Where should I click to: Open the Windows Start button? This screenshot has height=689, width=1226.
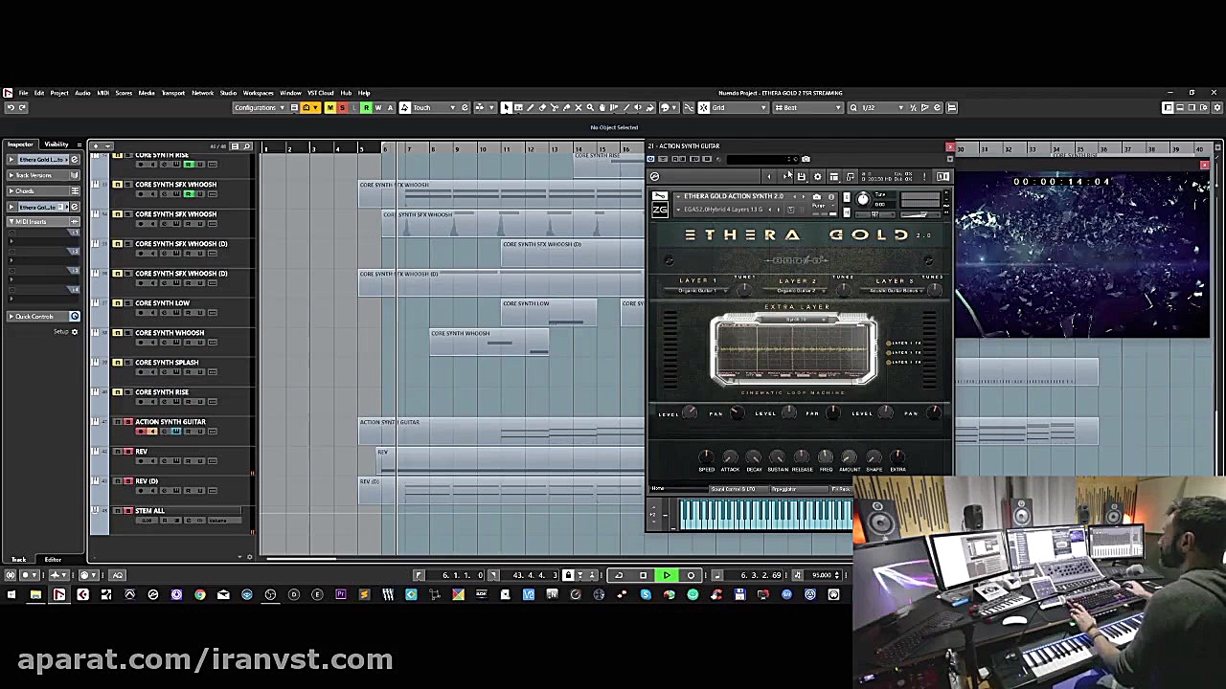[11, 595]
